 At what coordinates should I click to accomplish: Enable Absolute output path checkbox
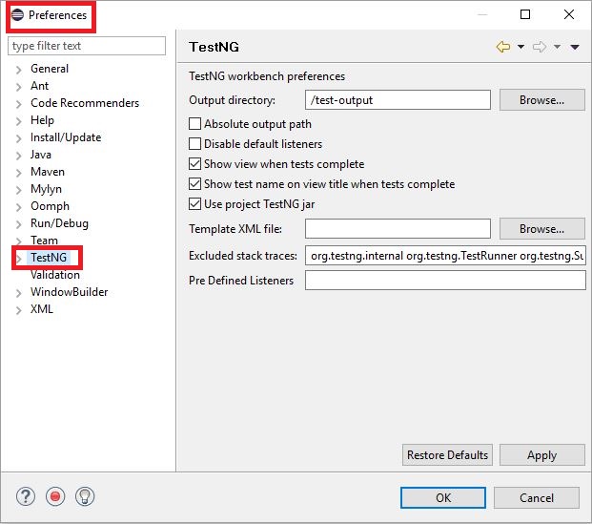point(194,124)
